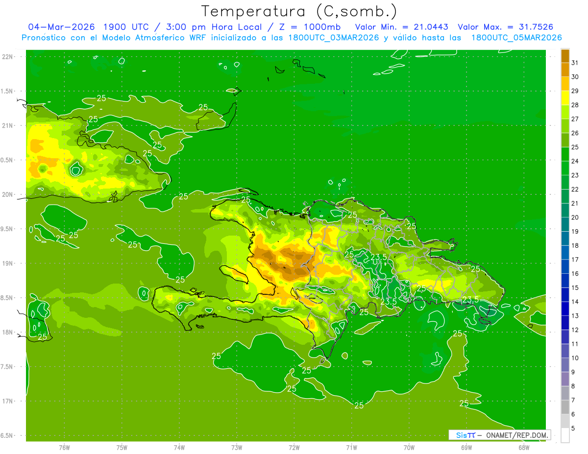Click the '17N' latitude axis label
Screen dimensions: 588x454
7,401
